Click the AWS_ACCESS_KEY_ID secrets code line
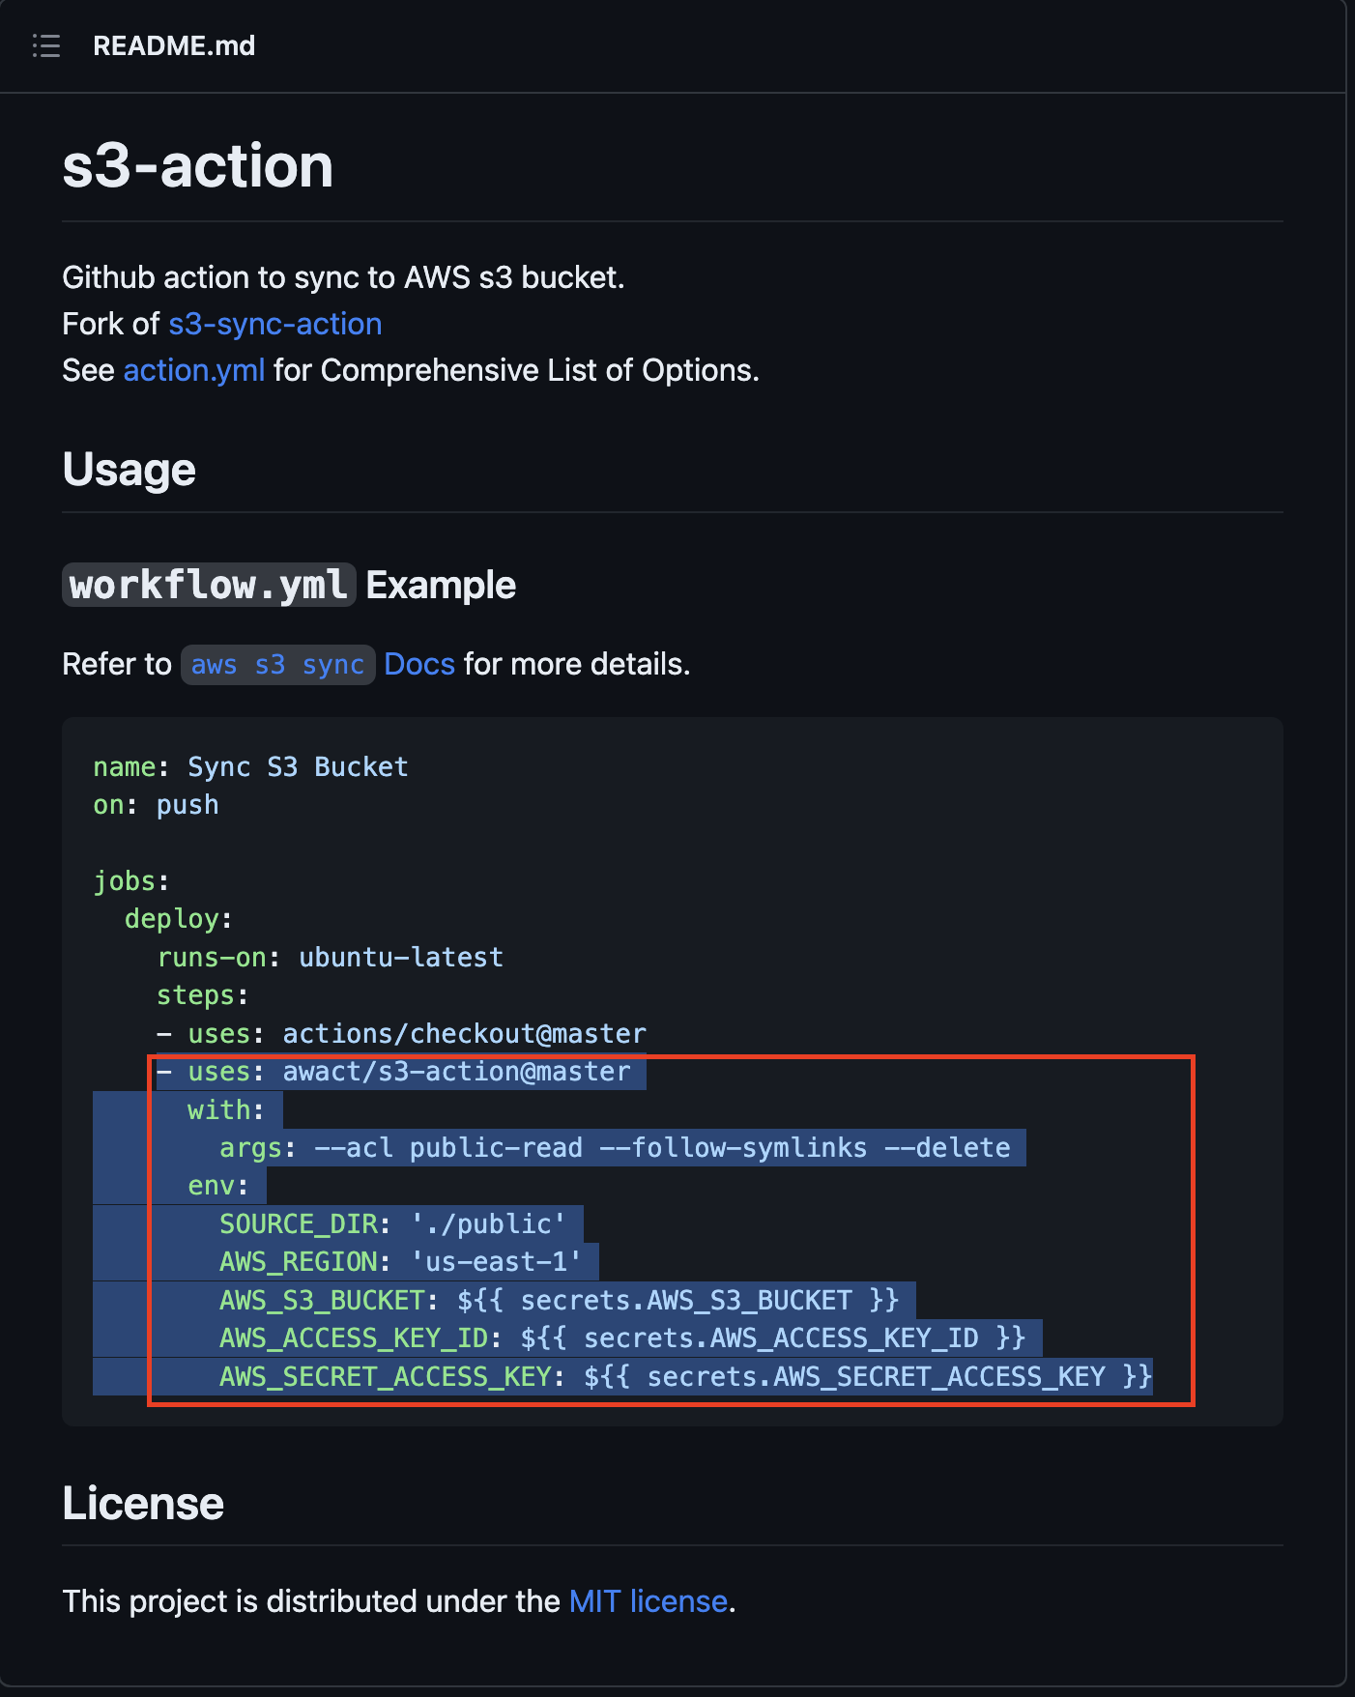The width and height of the screenshot is (1355, 1697). tap(622, 1338)
